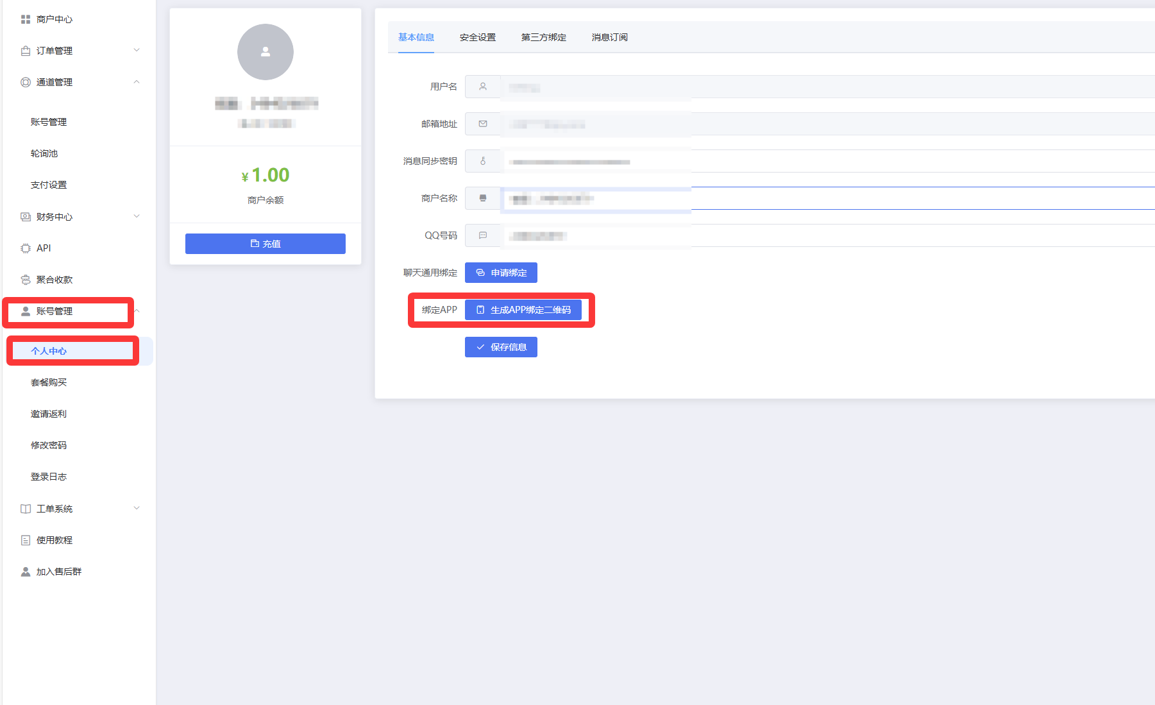This screenshot has width=1155, height=705.
Task: Click the key icon beside message sync secret
Action: 483,161
